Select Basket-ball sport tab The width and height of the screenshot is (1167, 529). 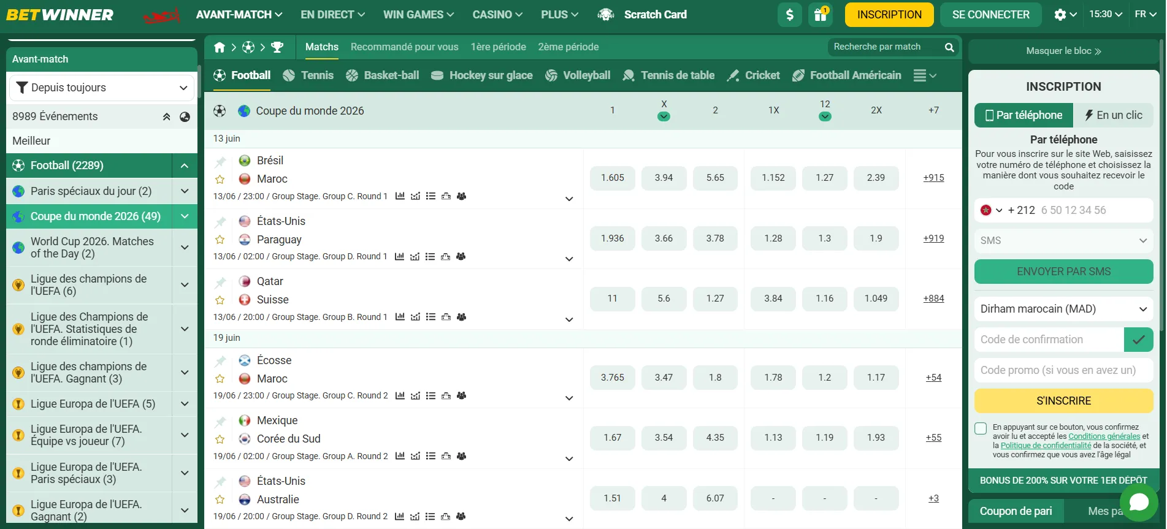383,75
